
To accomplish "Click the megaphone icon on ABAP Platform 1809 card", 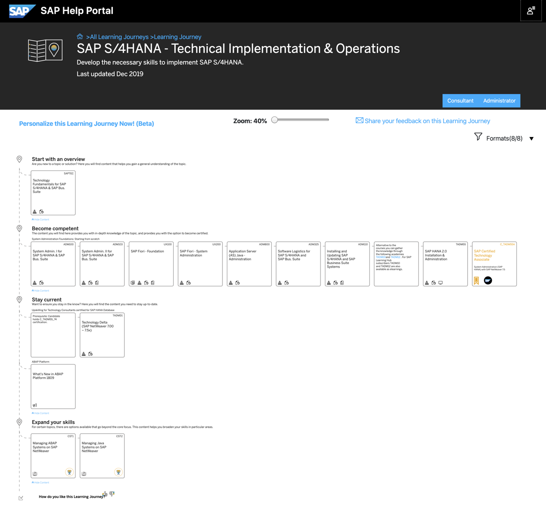I will [x=35, y=405].
